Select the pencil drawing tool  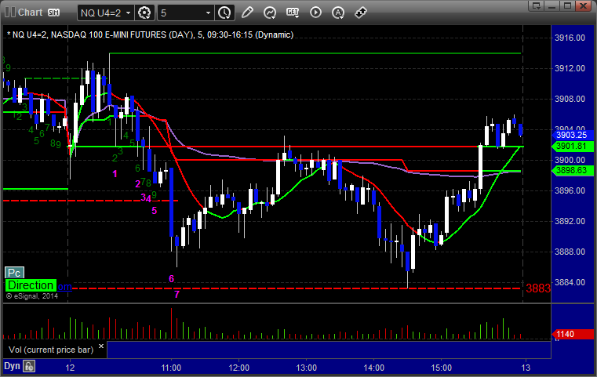coord(247,13)
